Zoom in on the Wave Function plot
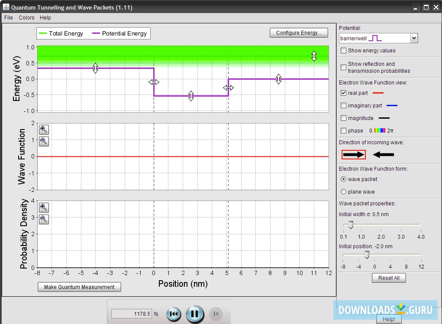Screen dimensions: 442x324 tap(44, 130)
